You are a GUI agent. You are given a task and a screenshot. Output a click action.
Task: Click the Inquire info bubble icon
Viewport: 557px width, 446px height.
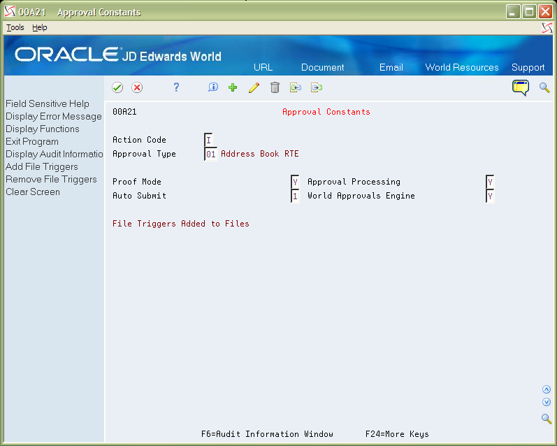coord(213,87)
